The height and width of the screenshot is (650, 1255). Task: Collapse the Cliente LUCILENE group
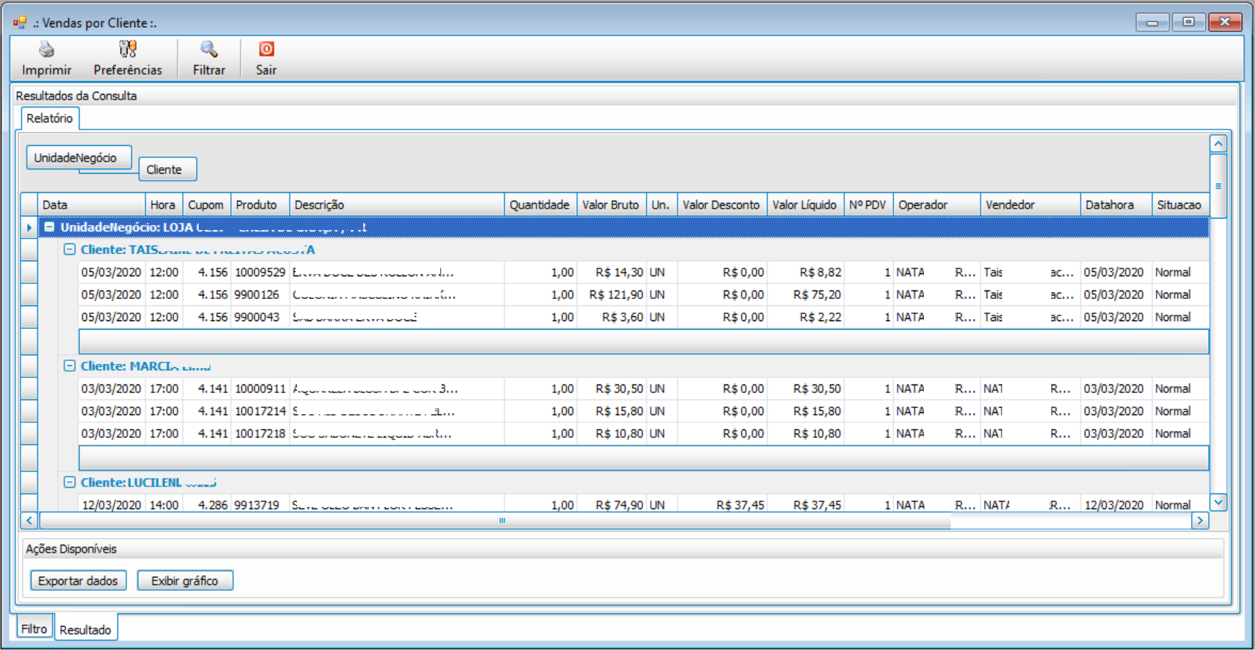tap(69, 482)
